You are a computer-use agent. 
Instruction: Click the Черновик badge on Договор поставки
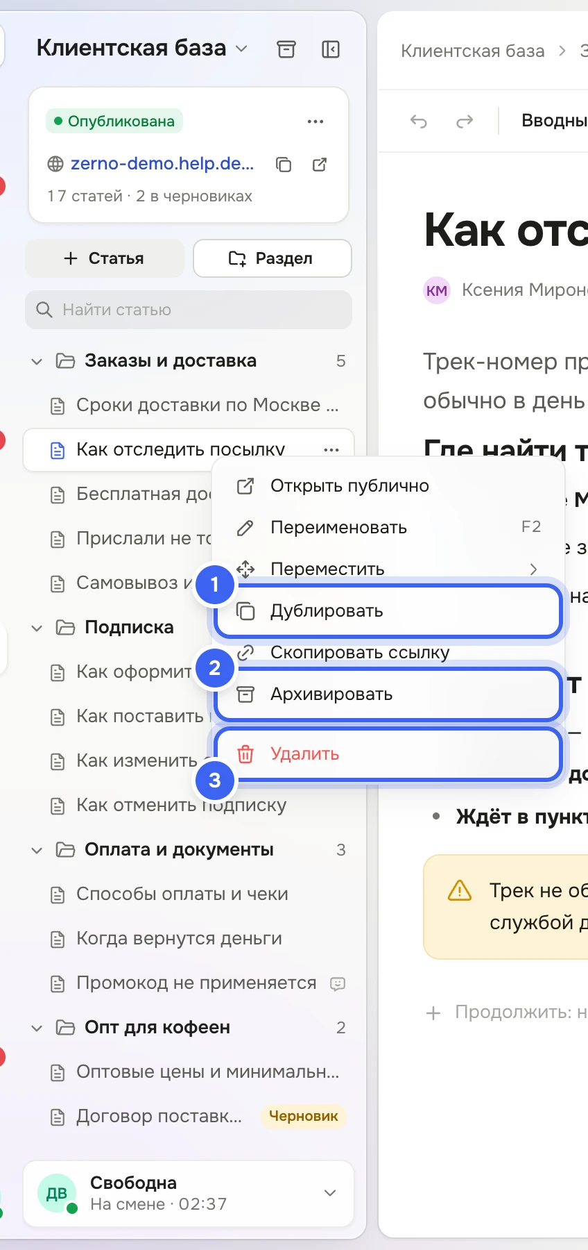pyautogui.click(x=303, y=1116)
